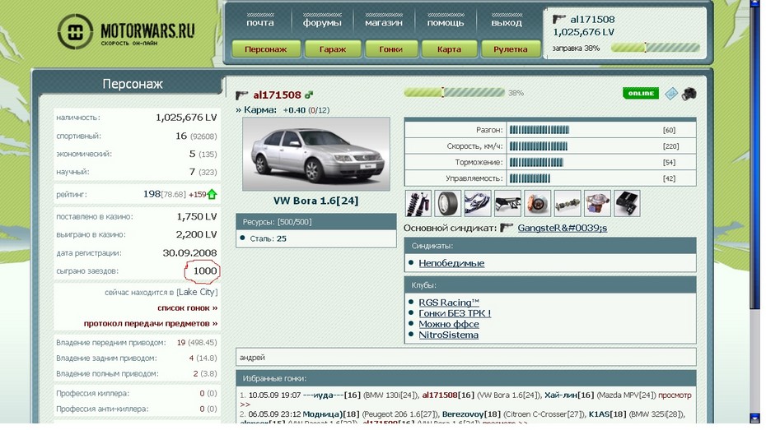
Task: Click the Карма +0.40 value
Action: (x=294, y=110)
